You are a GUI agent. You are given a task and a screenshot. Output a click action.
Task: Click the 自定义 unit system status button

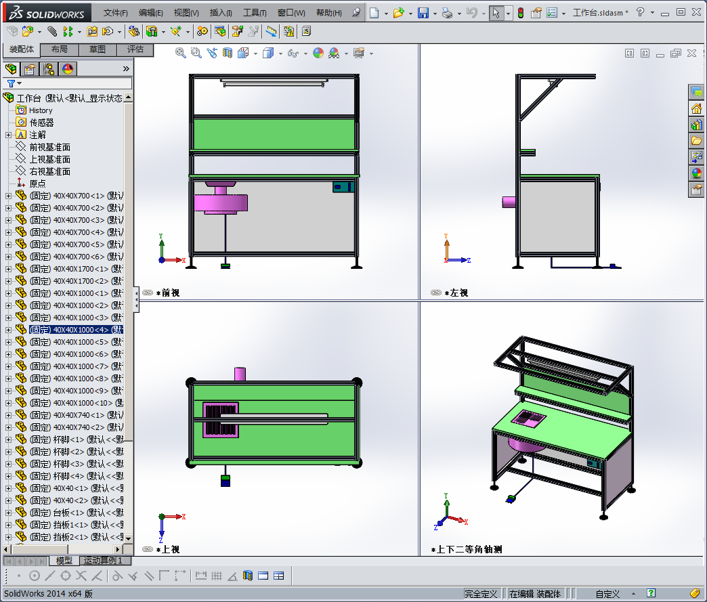(x=607, y=594)
